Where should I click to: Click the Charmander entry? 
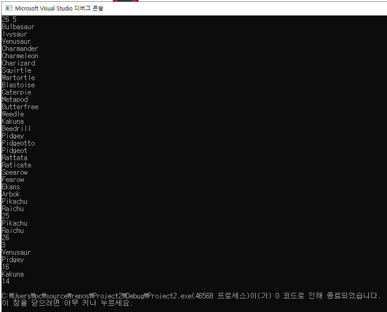point(20,49)
